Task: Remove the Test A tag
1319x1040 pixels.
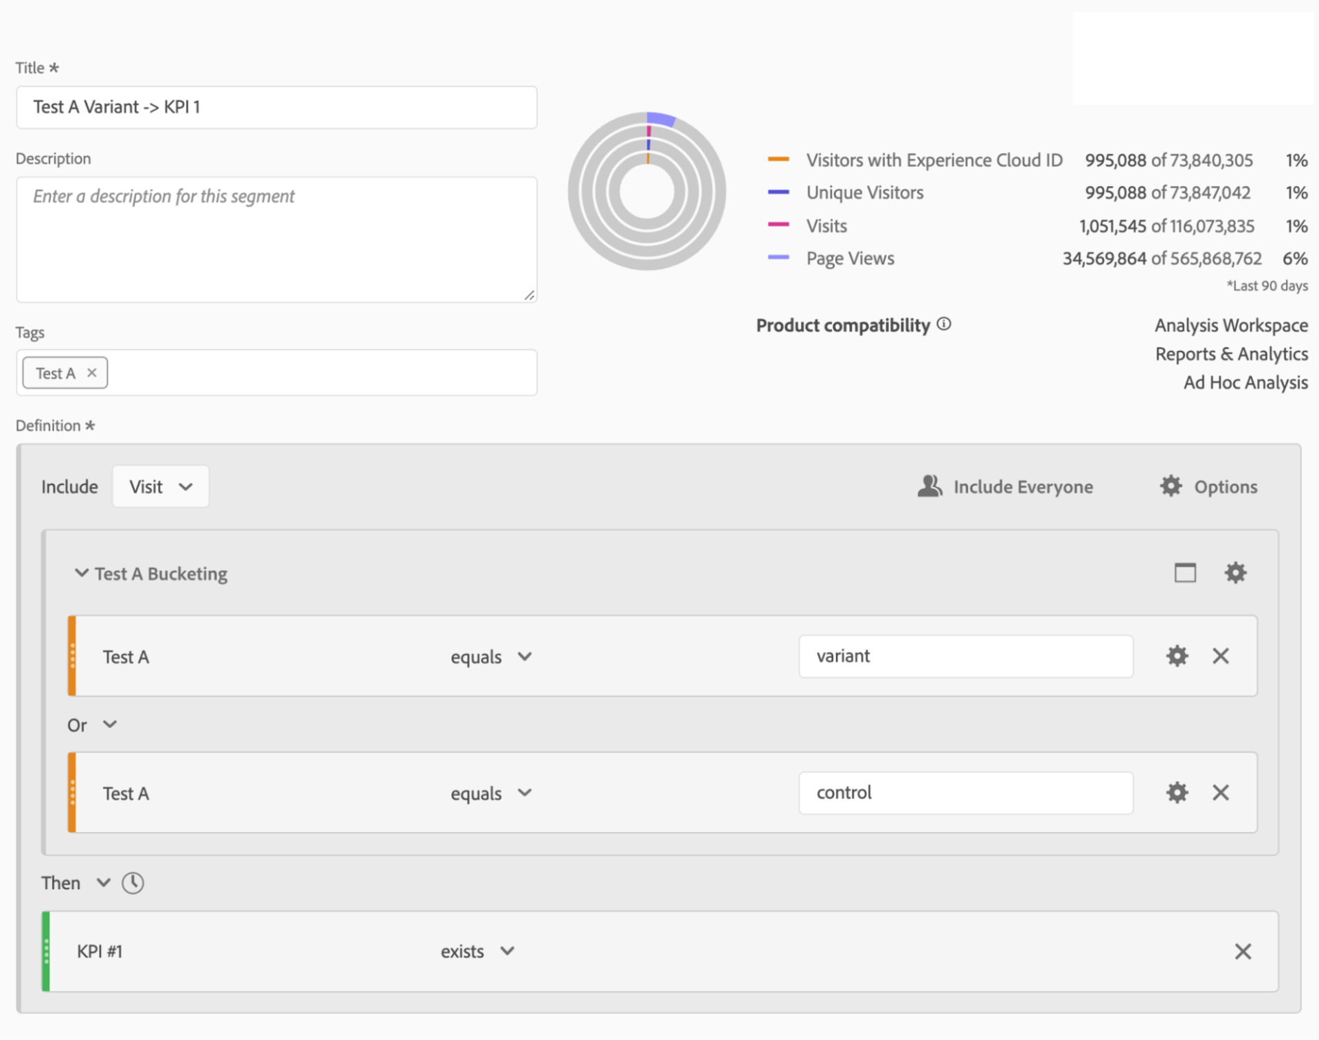Action: (x=92, y=372)
